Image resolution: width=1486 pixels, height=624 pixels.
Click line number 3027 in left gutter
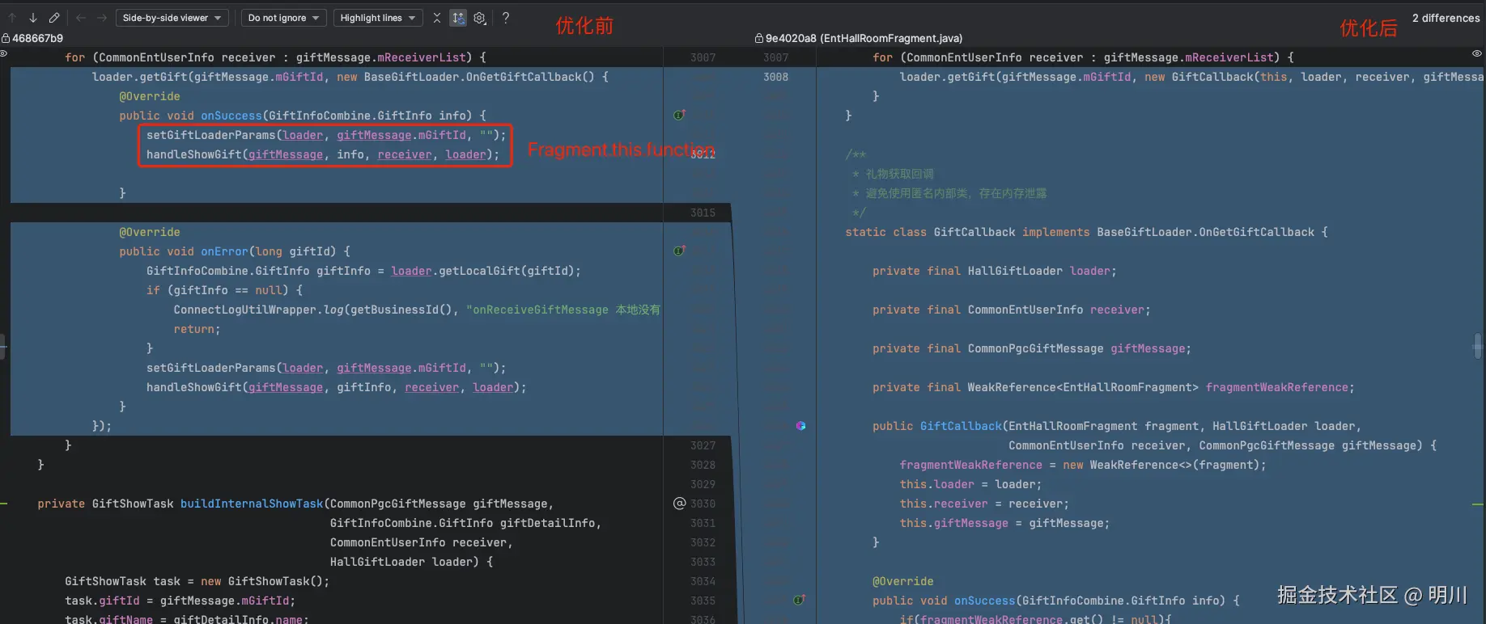[x=703, y=445]
